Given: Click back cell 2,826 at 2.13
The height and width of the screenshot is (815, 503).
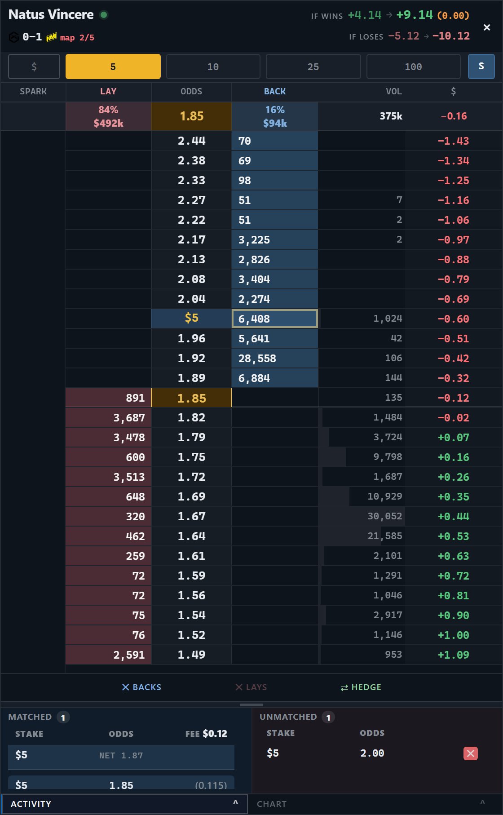Looking at the screenshot, I should pyautogui.click(x=275, y=260).
